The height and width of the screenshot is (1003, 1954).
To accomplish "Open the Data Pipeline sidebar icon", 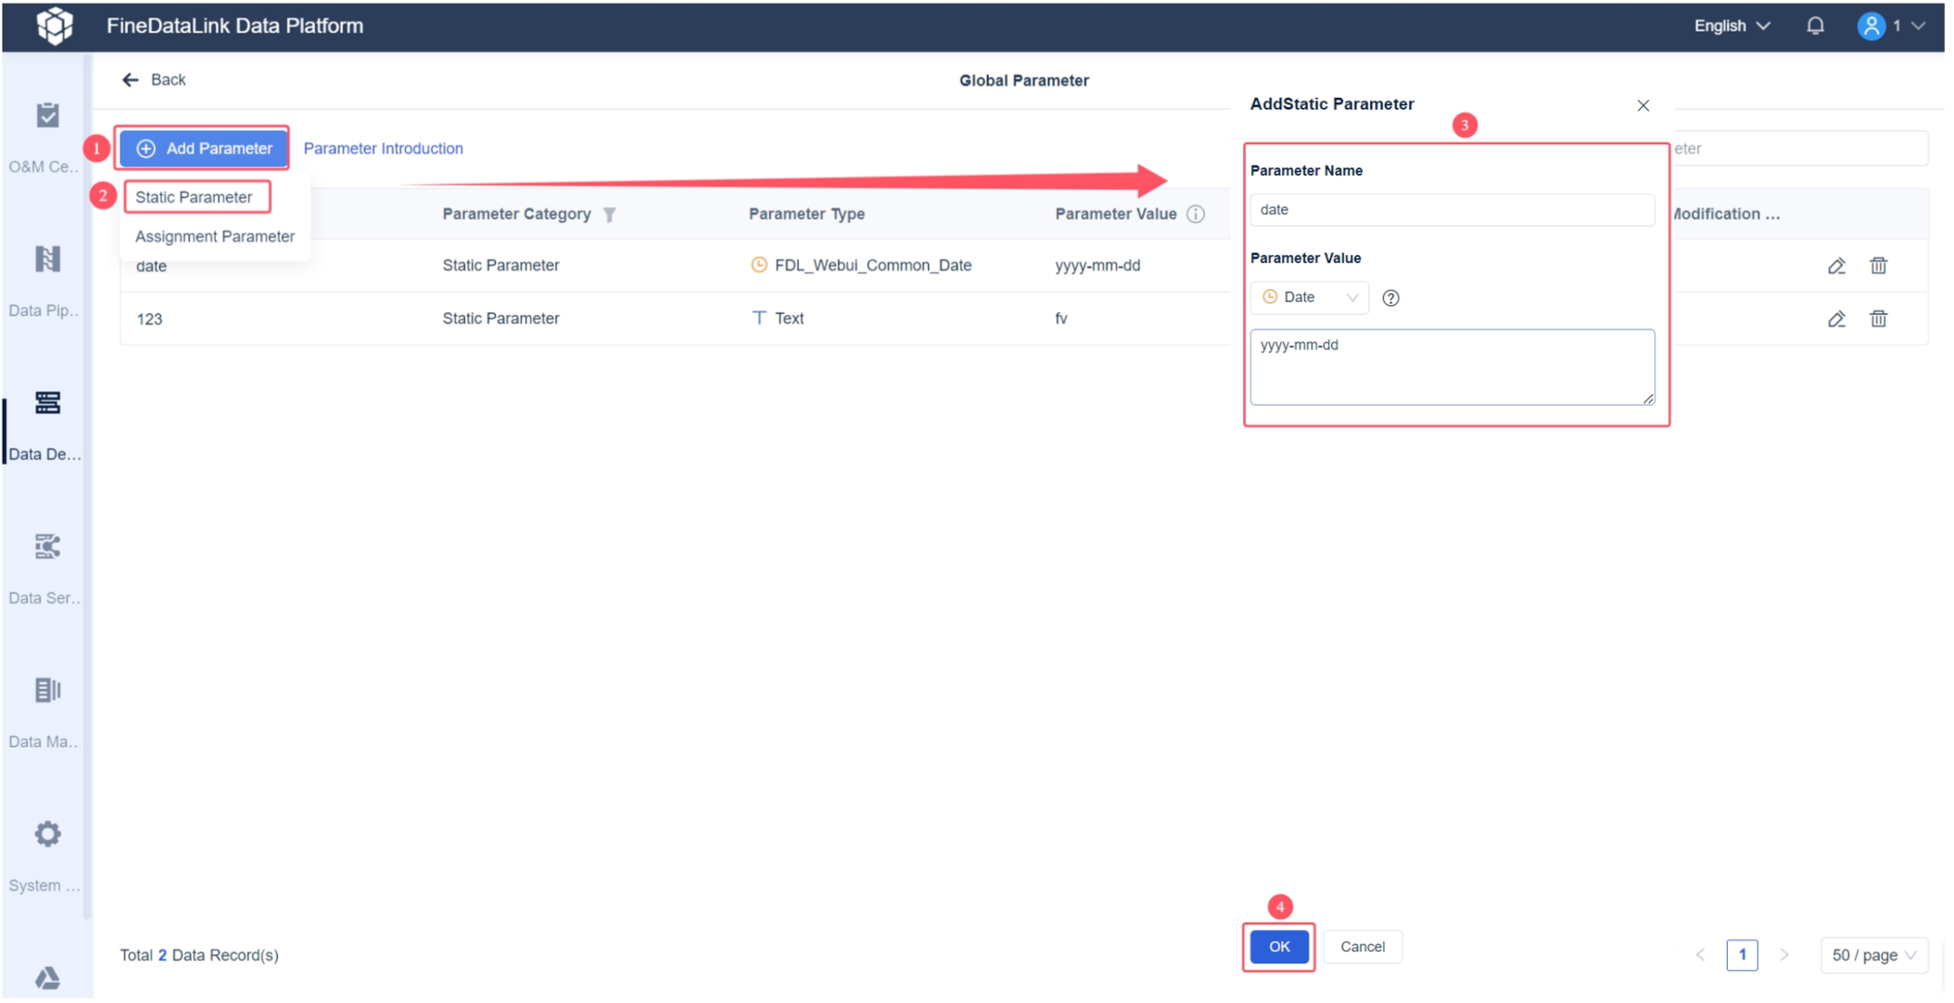I will tap(47, 260).
